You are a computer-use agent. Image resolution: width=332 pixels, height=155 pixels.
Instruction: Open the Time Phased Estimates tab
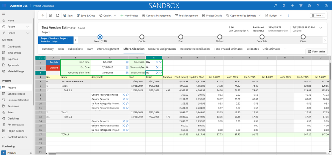tap(228, 49)
